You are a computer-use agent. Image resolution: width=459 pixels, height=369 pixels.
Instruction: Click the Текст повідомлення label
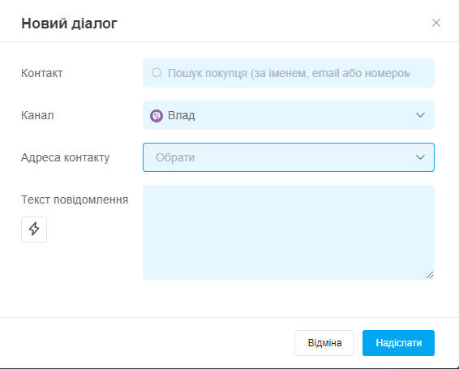tap(75, 200)
